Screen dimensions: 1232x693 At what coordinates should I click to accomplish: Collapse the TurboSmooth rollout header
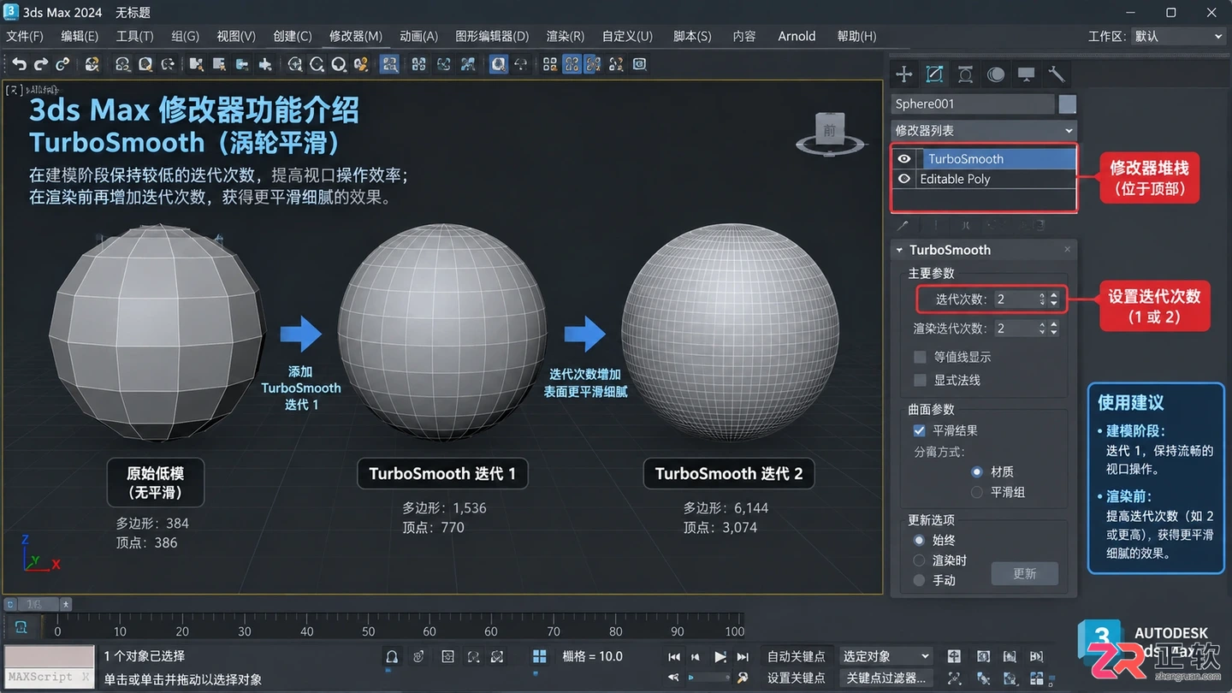[983, 250]
